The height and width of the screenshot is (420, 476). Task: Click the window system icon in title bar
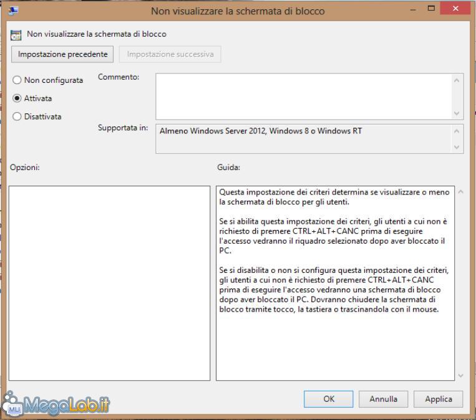click(x=13, y=11)
